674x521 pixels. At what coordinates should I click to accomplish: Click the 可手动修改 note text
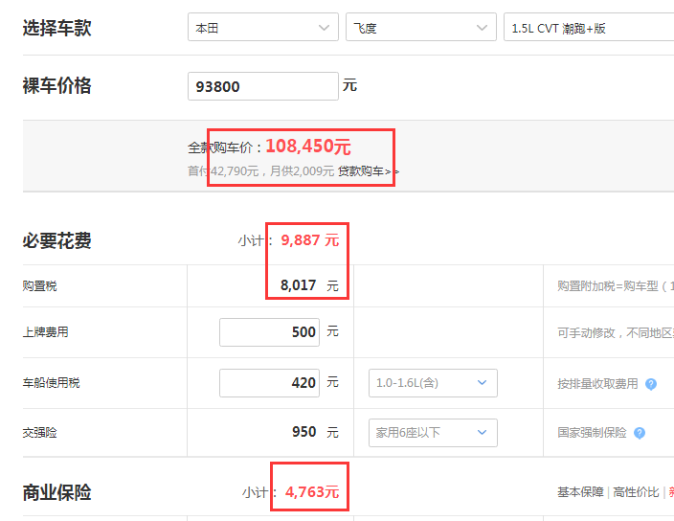[x=616, y=332]
